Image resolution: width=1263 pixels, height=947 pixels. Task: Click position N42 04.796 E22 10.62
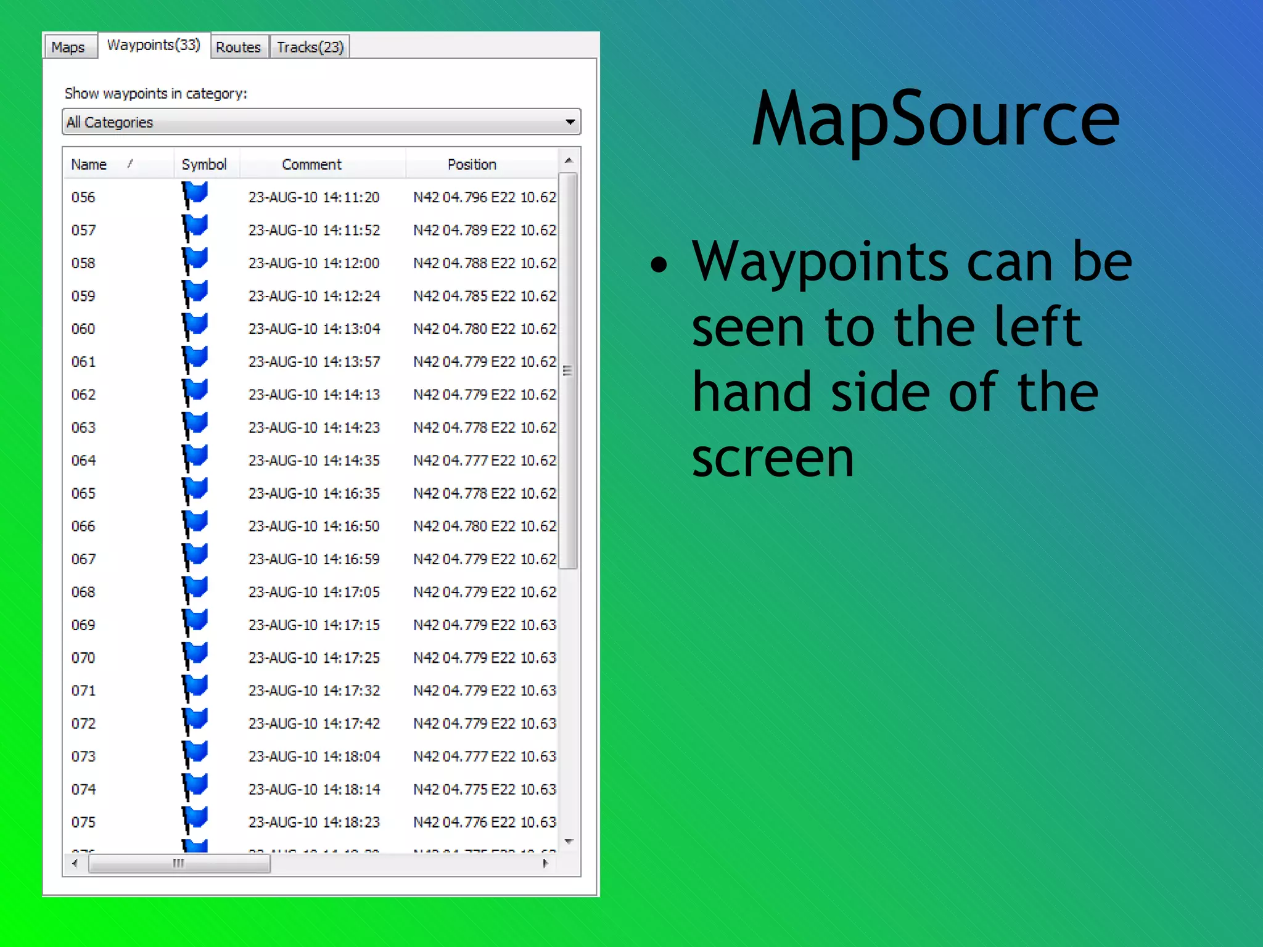[x=485, y=197]
